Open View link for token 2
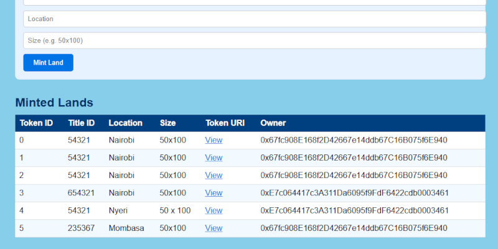This screenshot has width=498, height=249. click(x=214, y=176)
